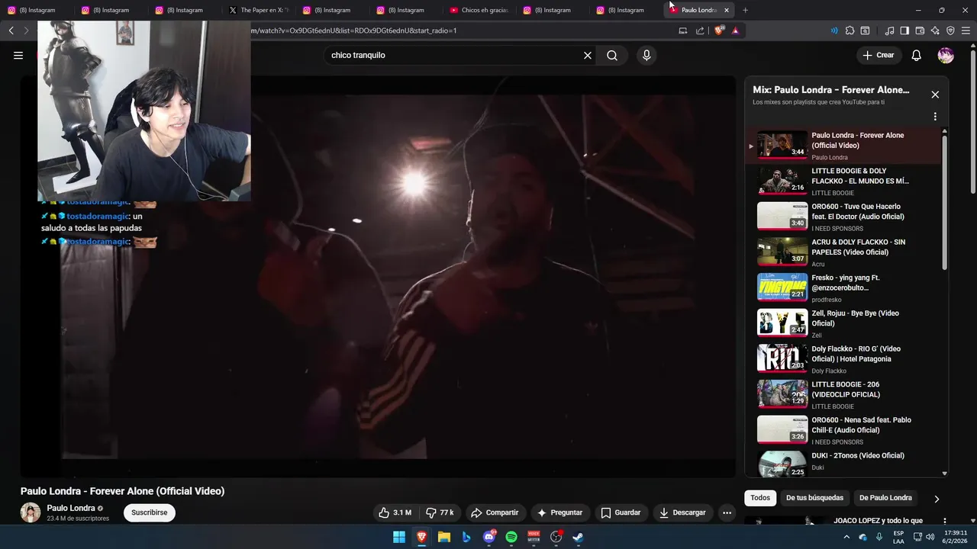Image resolution: width=977 pixels, height=549 pixels.
Task: Open File Explorer from taskbar
Action: (x=443, y=537)
